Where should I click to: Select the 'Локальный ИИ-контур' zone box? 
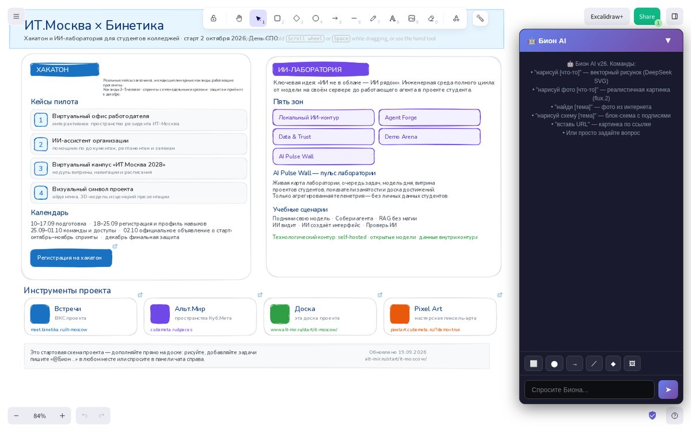tap(324, 118)
